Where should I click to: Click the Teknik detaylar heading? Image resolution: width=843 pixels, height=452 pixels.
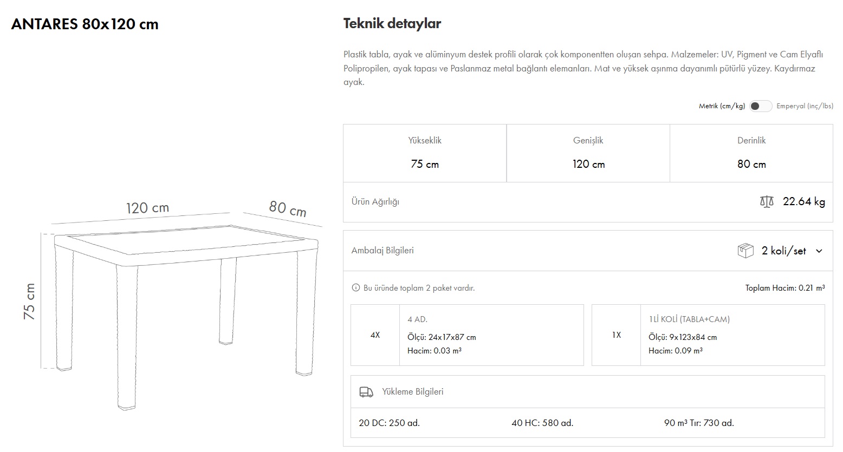[x=392, y=23]
